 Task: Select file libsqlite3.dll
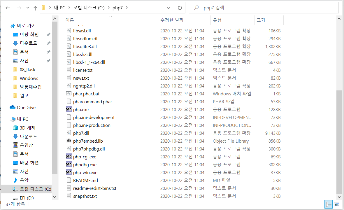85,46
